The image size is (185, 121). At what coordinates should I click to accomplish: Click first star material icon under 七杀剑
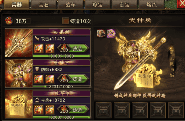click(39, 48)
